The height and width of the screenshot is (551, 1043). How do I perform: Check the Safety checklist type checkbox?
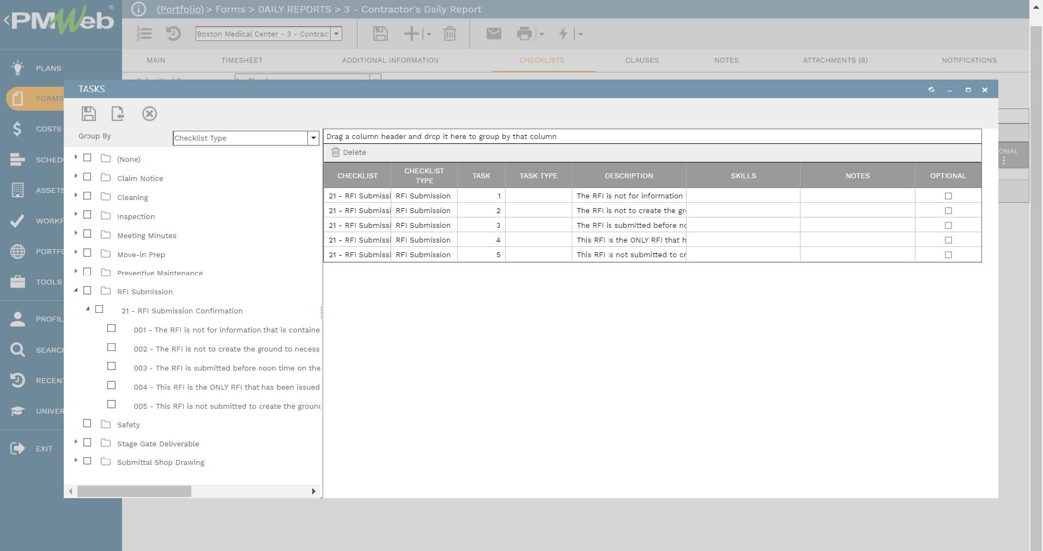coord(87,423)
